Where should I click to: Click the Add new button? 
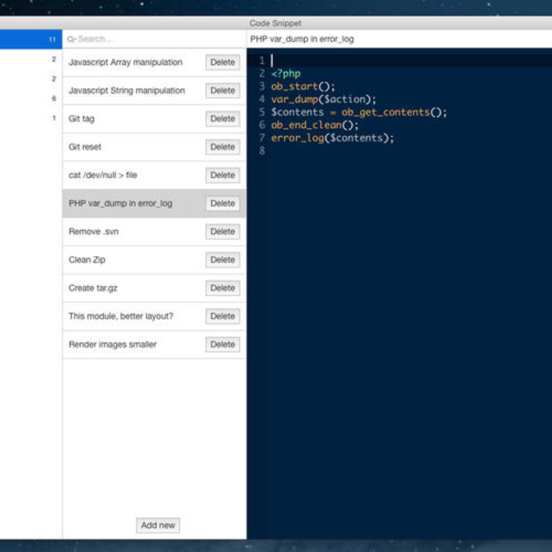click(x=157, y=525)
